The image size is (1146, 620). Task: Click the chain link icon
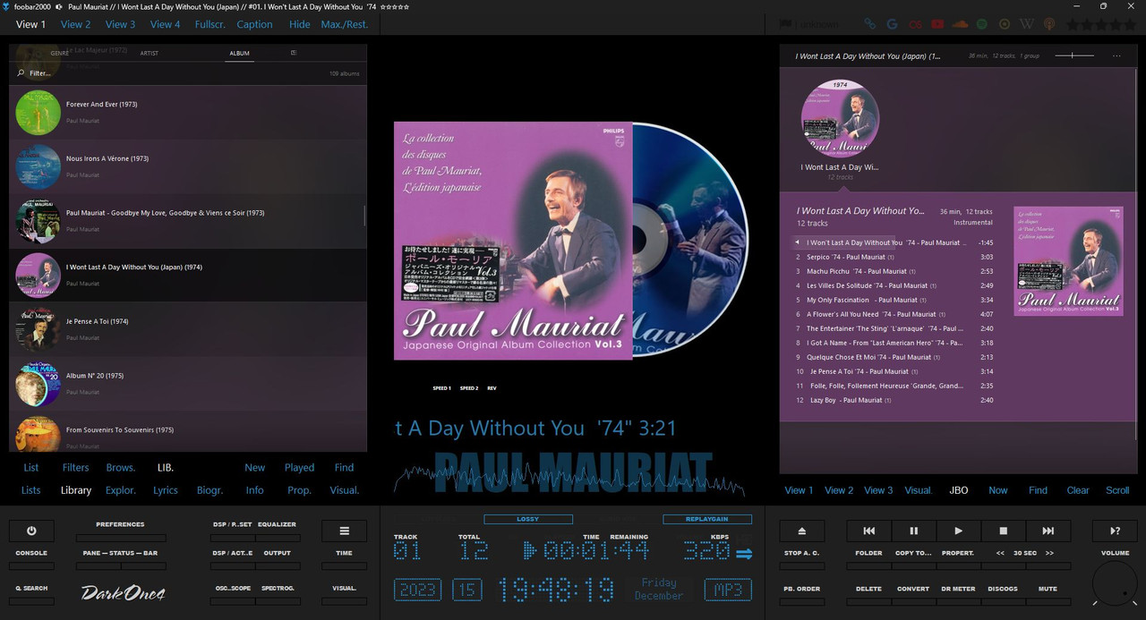click(869, 24)
